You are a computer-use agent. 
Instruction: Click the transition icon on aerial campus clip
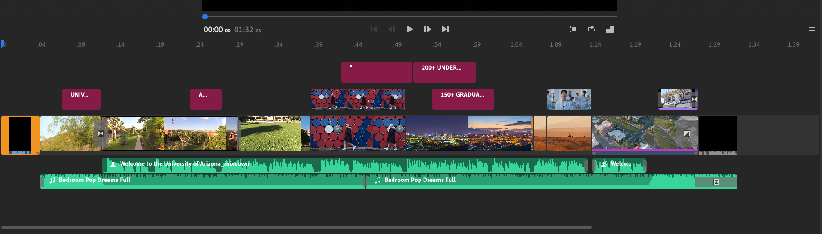point(687,133)
